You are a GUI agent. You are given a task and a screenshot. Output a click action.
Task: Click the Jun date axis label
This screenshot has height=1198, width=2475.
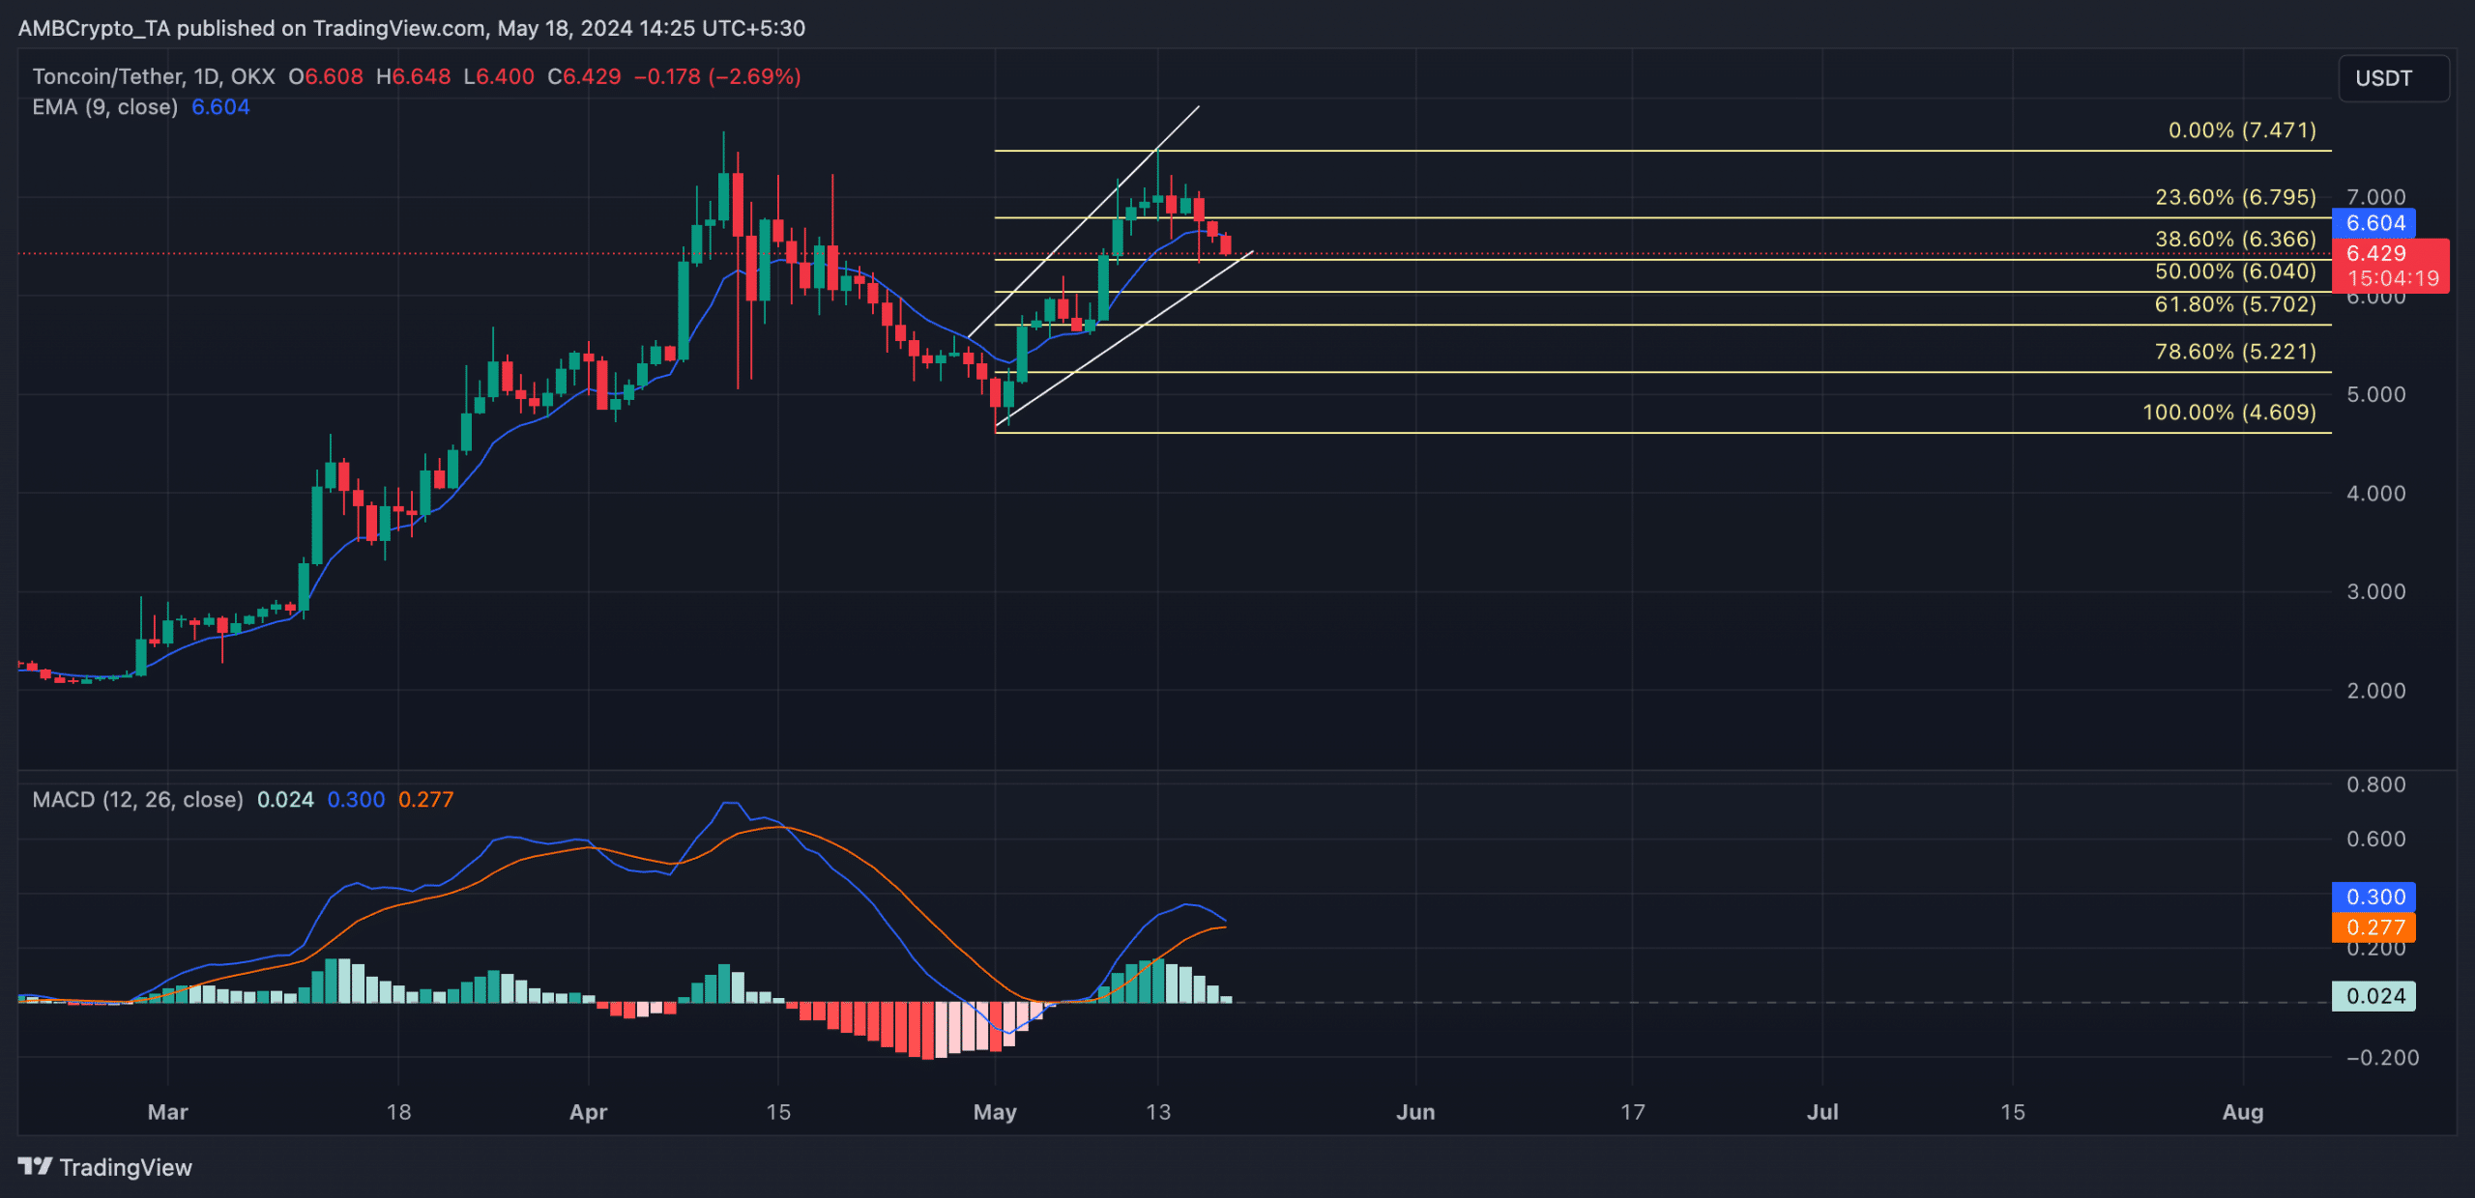pyautogui.click(x=1415, y=1112)
